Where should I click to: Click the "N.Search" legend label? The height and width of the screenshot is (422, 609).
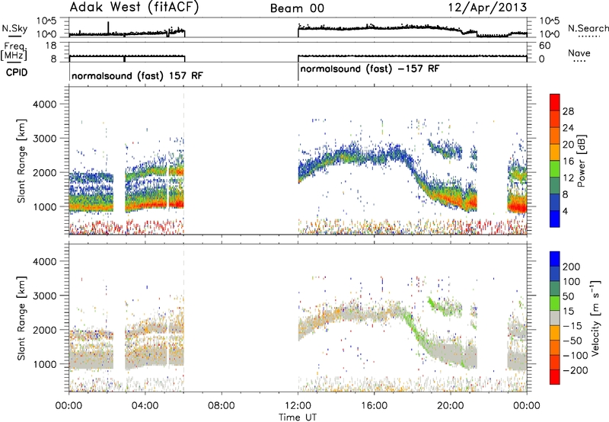pos(588,28)
